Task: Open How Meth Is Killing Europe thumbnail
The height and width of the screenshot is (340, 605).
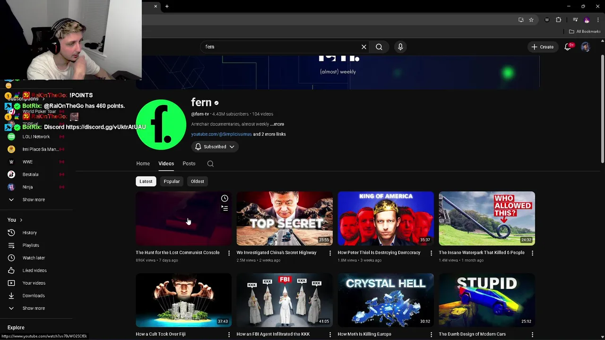Action: (x=386, y=300)
